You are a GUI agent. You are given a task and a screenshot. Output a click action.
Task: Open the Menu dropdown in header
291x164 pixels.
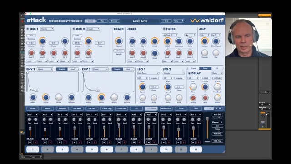[x=178, y=21]
